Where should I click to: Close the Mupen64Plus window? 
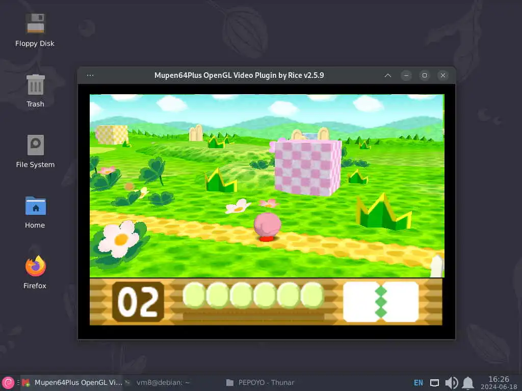pos(443,75)
